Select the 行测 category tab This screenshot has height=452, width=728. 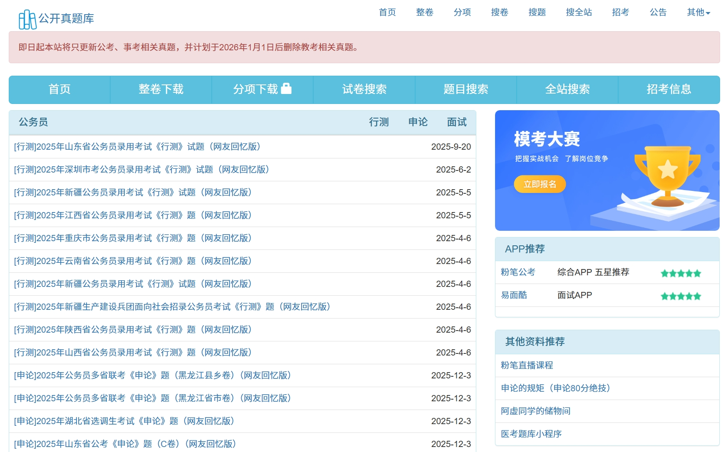point(379,122)
